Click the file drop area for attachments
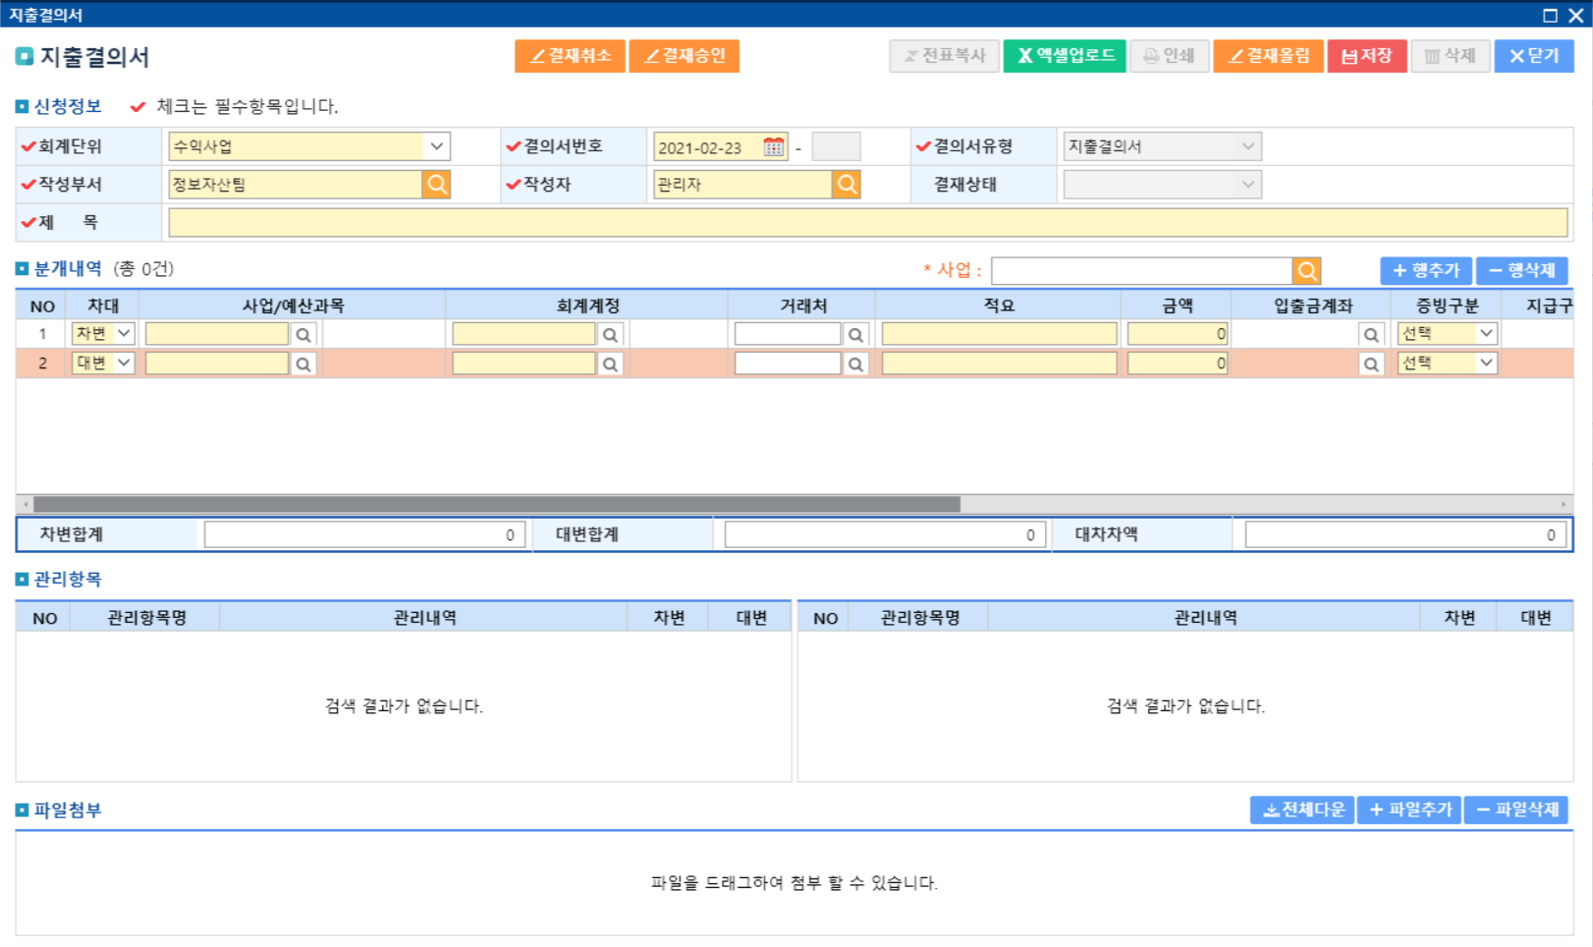 795,883
